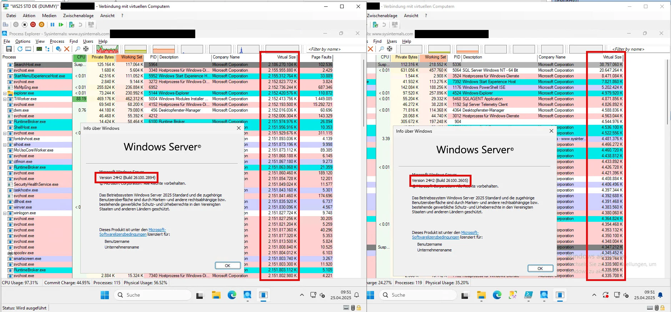This screenshot has height=312, width=671.
Task: Close the right Info über Windows dialog
Action: coord(551,131)
